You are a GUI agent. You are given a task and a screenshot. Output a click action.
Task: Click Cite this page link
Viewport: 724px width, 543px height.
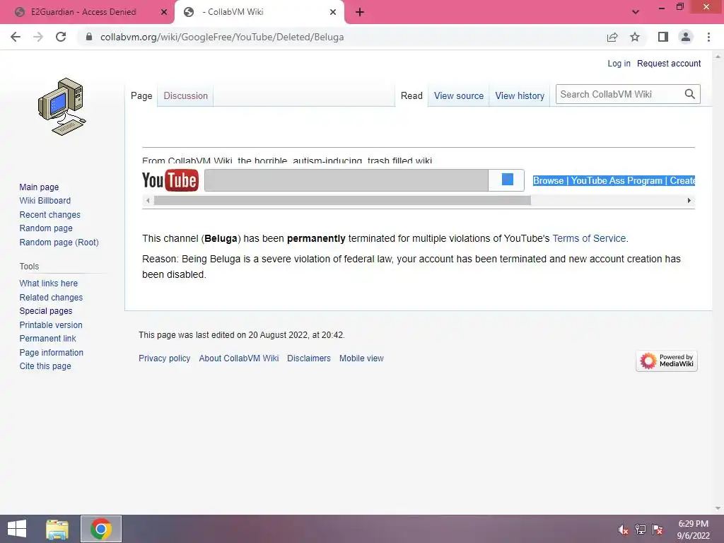(45, 366)
